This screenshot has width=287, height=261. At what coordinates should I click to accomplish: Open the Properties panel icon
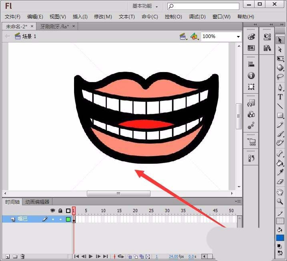click(267, 36)
